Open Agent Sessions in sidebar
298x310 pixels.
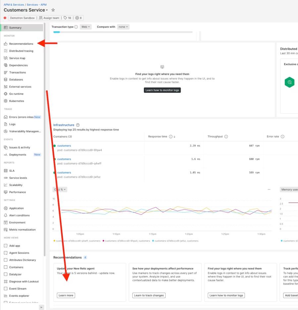click(x=19, y=253)
